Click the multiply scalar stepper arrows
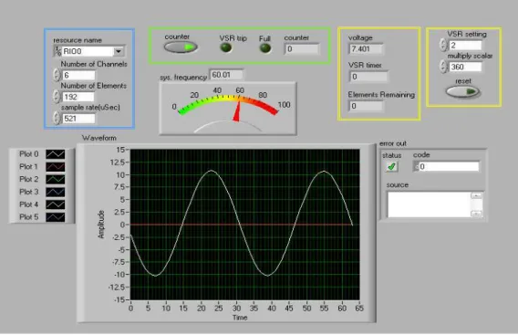The image size is (518, 335). pyautogui.click(x=442, y=67)
